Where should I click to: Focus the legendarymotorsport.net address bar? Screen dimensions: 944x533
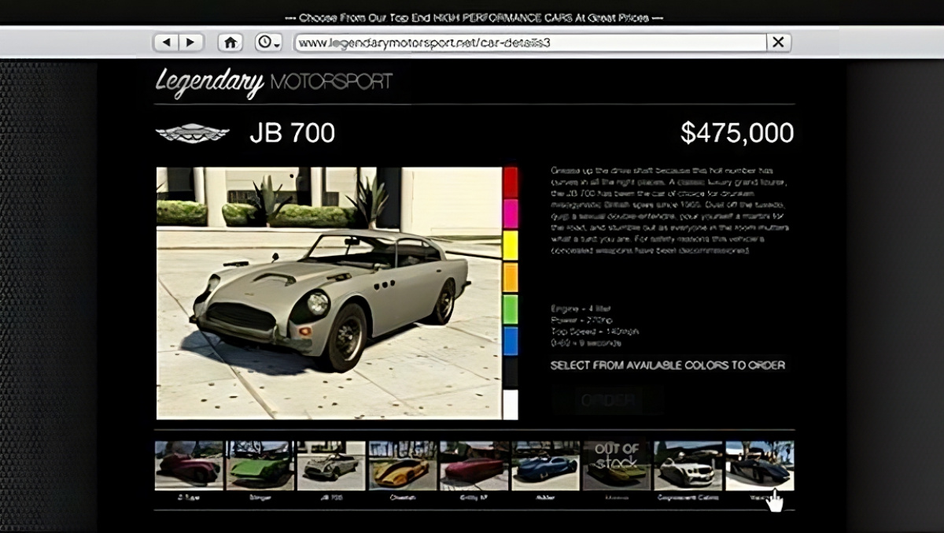[530, 43]
